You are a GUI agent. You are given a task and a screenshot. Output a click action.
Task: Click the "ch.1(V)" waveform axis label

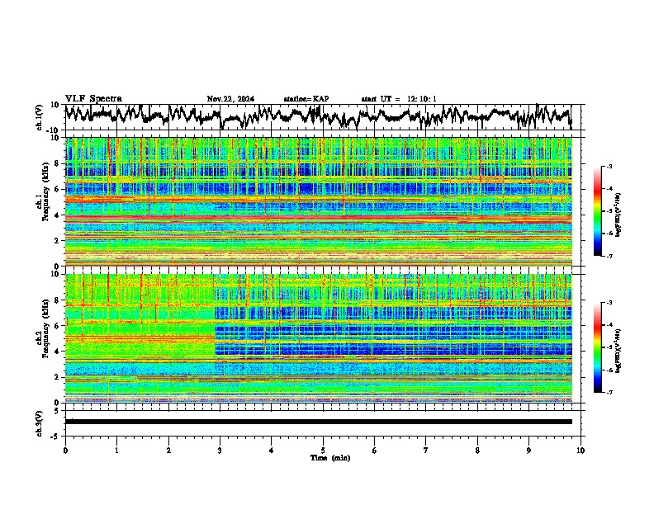tap(40, 117)
